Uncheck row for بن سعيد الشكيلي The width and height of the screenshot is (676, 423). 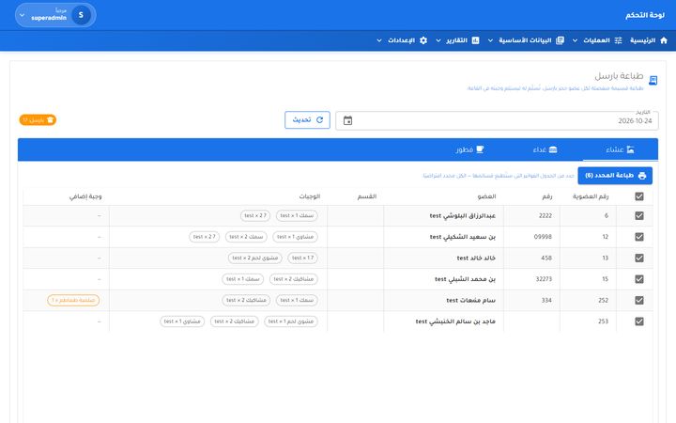click(x=639, y=237)
